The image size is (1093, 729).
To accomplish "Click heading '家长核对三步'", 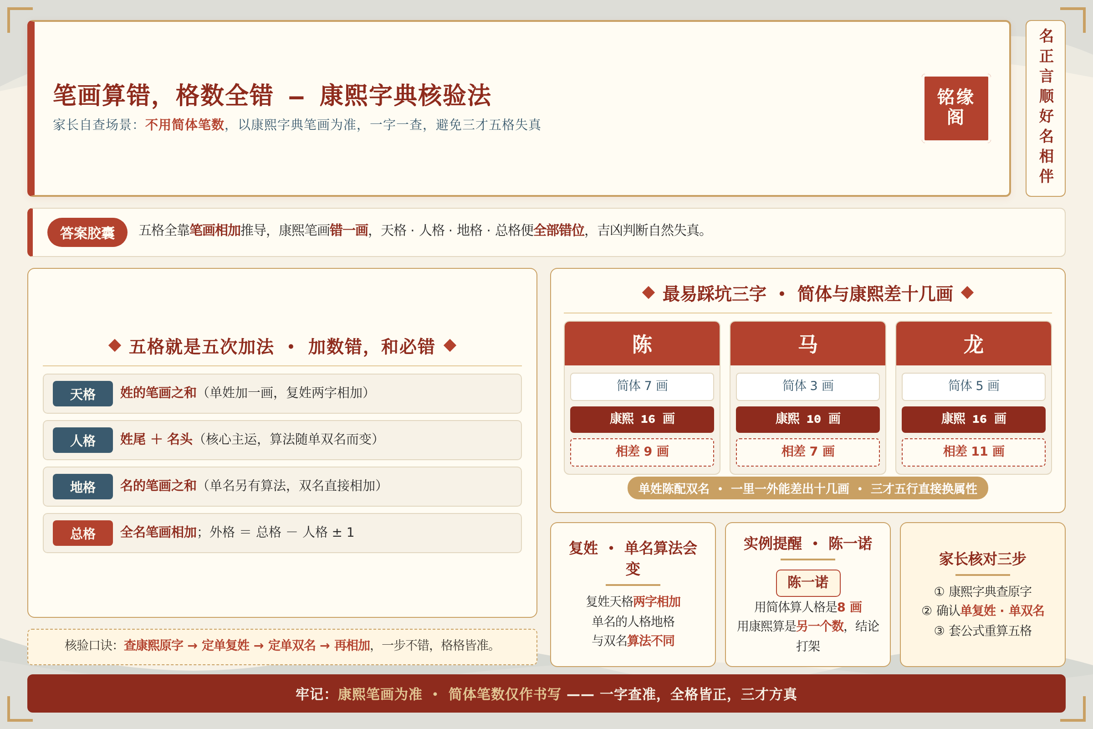I will pos(982,559).
